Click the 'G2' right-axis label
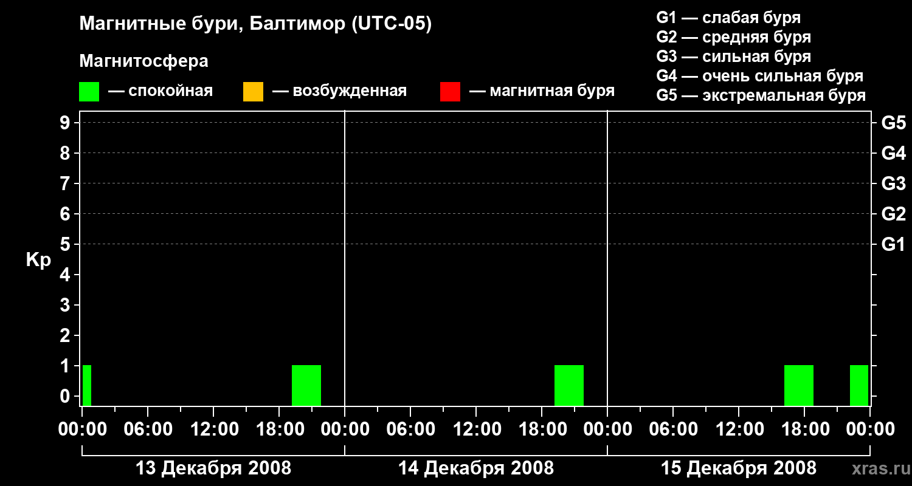Screen dimensions: 912x486 tap(893, 214)
